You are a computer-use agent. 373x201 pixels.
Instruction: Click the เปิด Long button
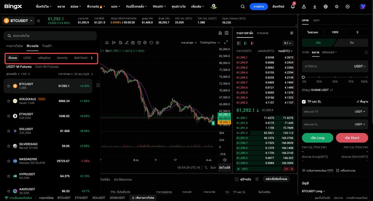[318, 138]
